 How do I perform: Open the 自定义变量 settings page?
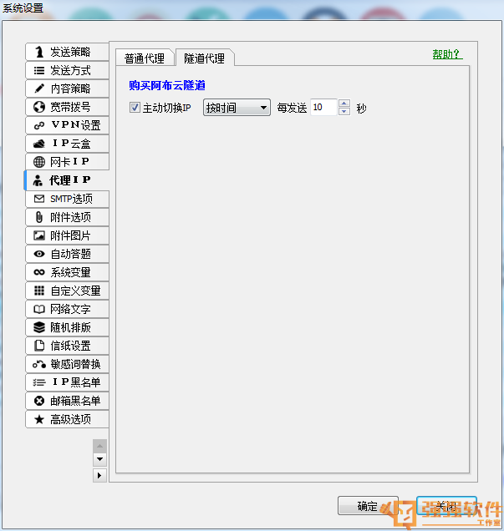(67, 291)
